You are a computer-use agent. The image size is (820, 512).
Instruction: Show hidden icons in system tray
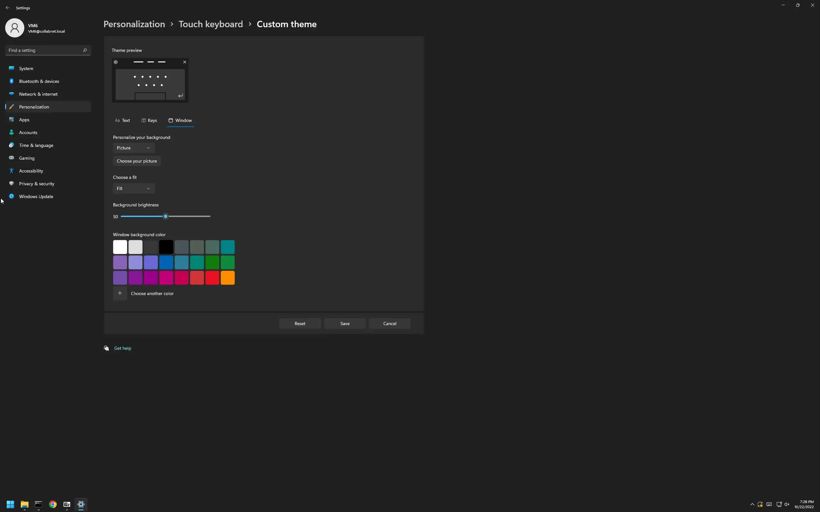752,504
